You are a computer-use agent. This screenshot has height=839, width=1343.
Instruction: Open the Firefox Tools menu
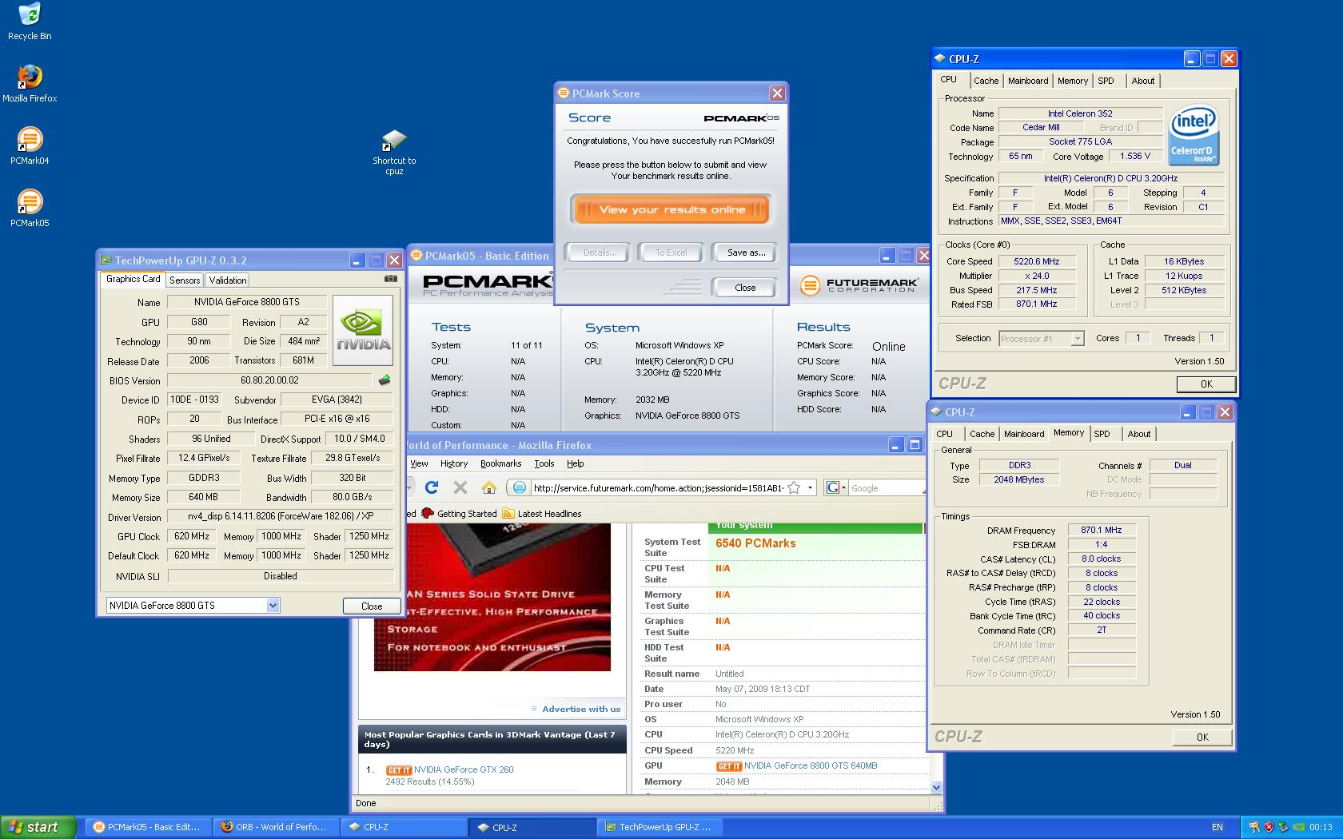coord(544,463)
